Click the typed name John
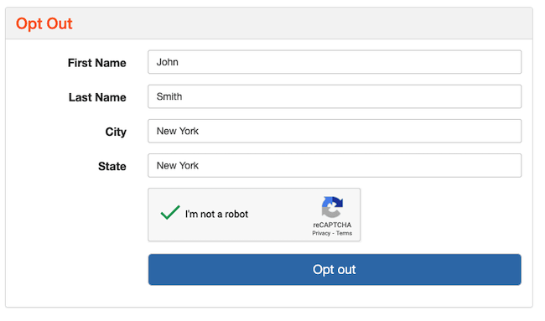545x321 pixels. pyautogui.click(x=167, y=62)
